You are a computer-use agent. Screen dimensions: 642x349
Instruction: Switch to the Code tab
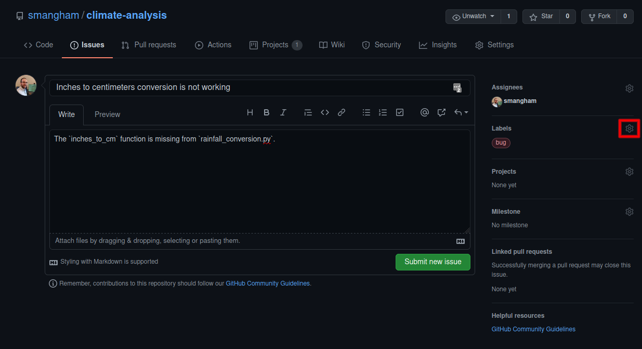tap(38, 45)
